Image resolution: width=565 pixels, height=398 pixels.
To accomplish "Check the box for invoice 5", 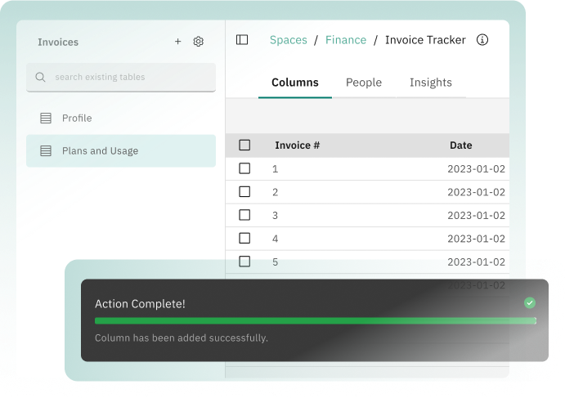I will click(x=244, y=262).
